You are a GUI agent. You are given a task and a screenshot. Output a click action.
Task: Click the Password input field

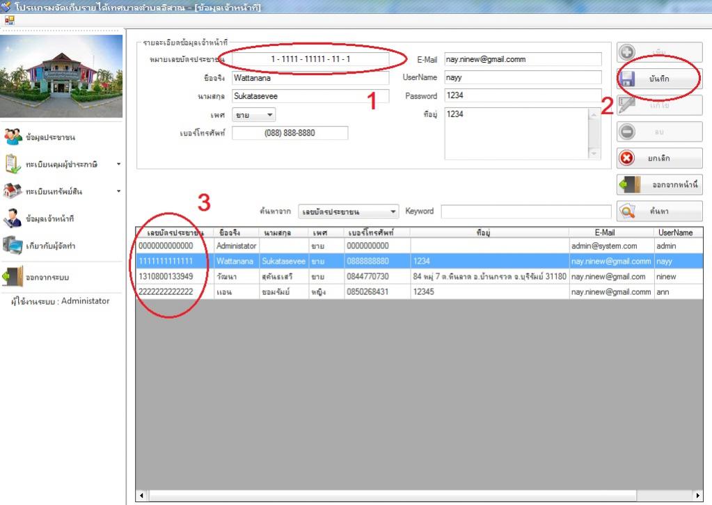[522, 96]
